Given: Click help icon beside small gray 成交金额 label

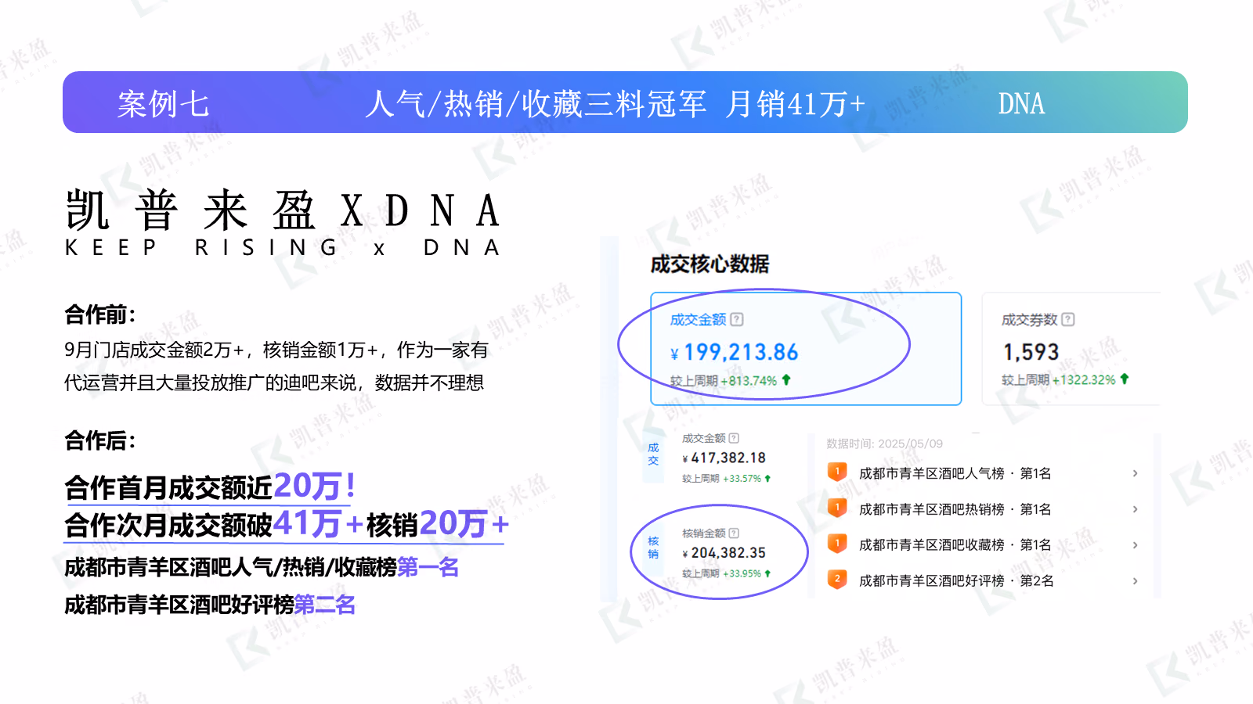Looking at the screenshot, I should point(734,438).
